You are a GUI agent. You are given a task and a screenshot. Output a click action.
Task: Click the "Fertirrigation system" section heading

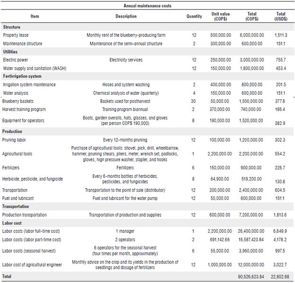coord(22,76)
